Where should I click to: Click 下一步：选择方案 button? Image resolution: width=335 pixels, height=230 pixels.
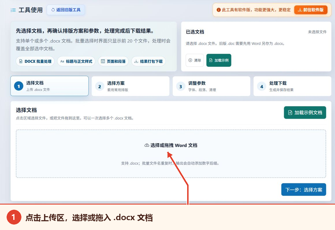pyautogui.click(x=304, y=189)
